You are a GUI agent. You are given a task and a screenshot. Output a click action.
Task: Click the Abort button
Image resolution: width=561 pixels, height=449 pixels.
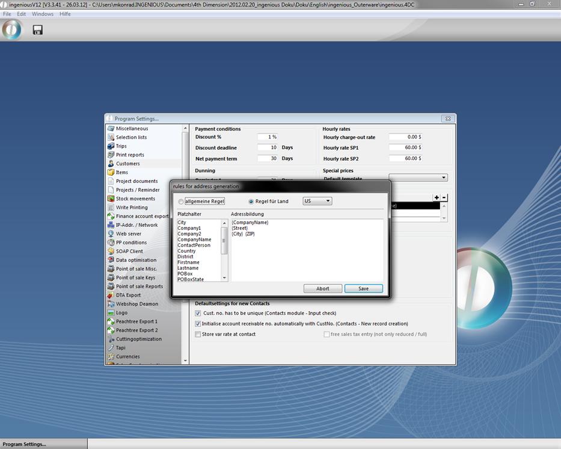(323, 289)
